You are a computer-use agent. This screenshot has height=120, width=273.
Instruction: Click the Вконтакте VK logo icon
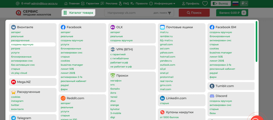click(x=13, y=27)
